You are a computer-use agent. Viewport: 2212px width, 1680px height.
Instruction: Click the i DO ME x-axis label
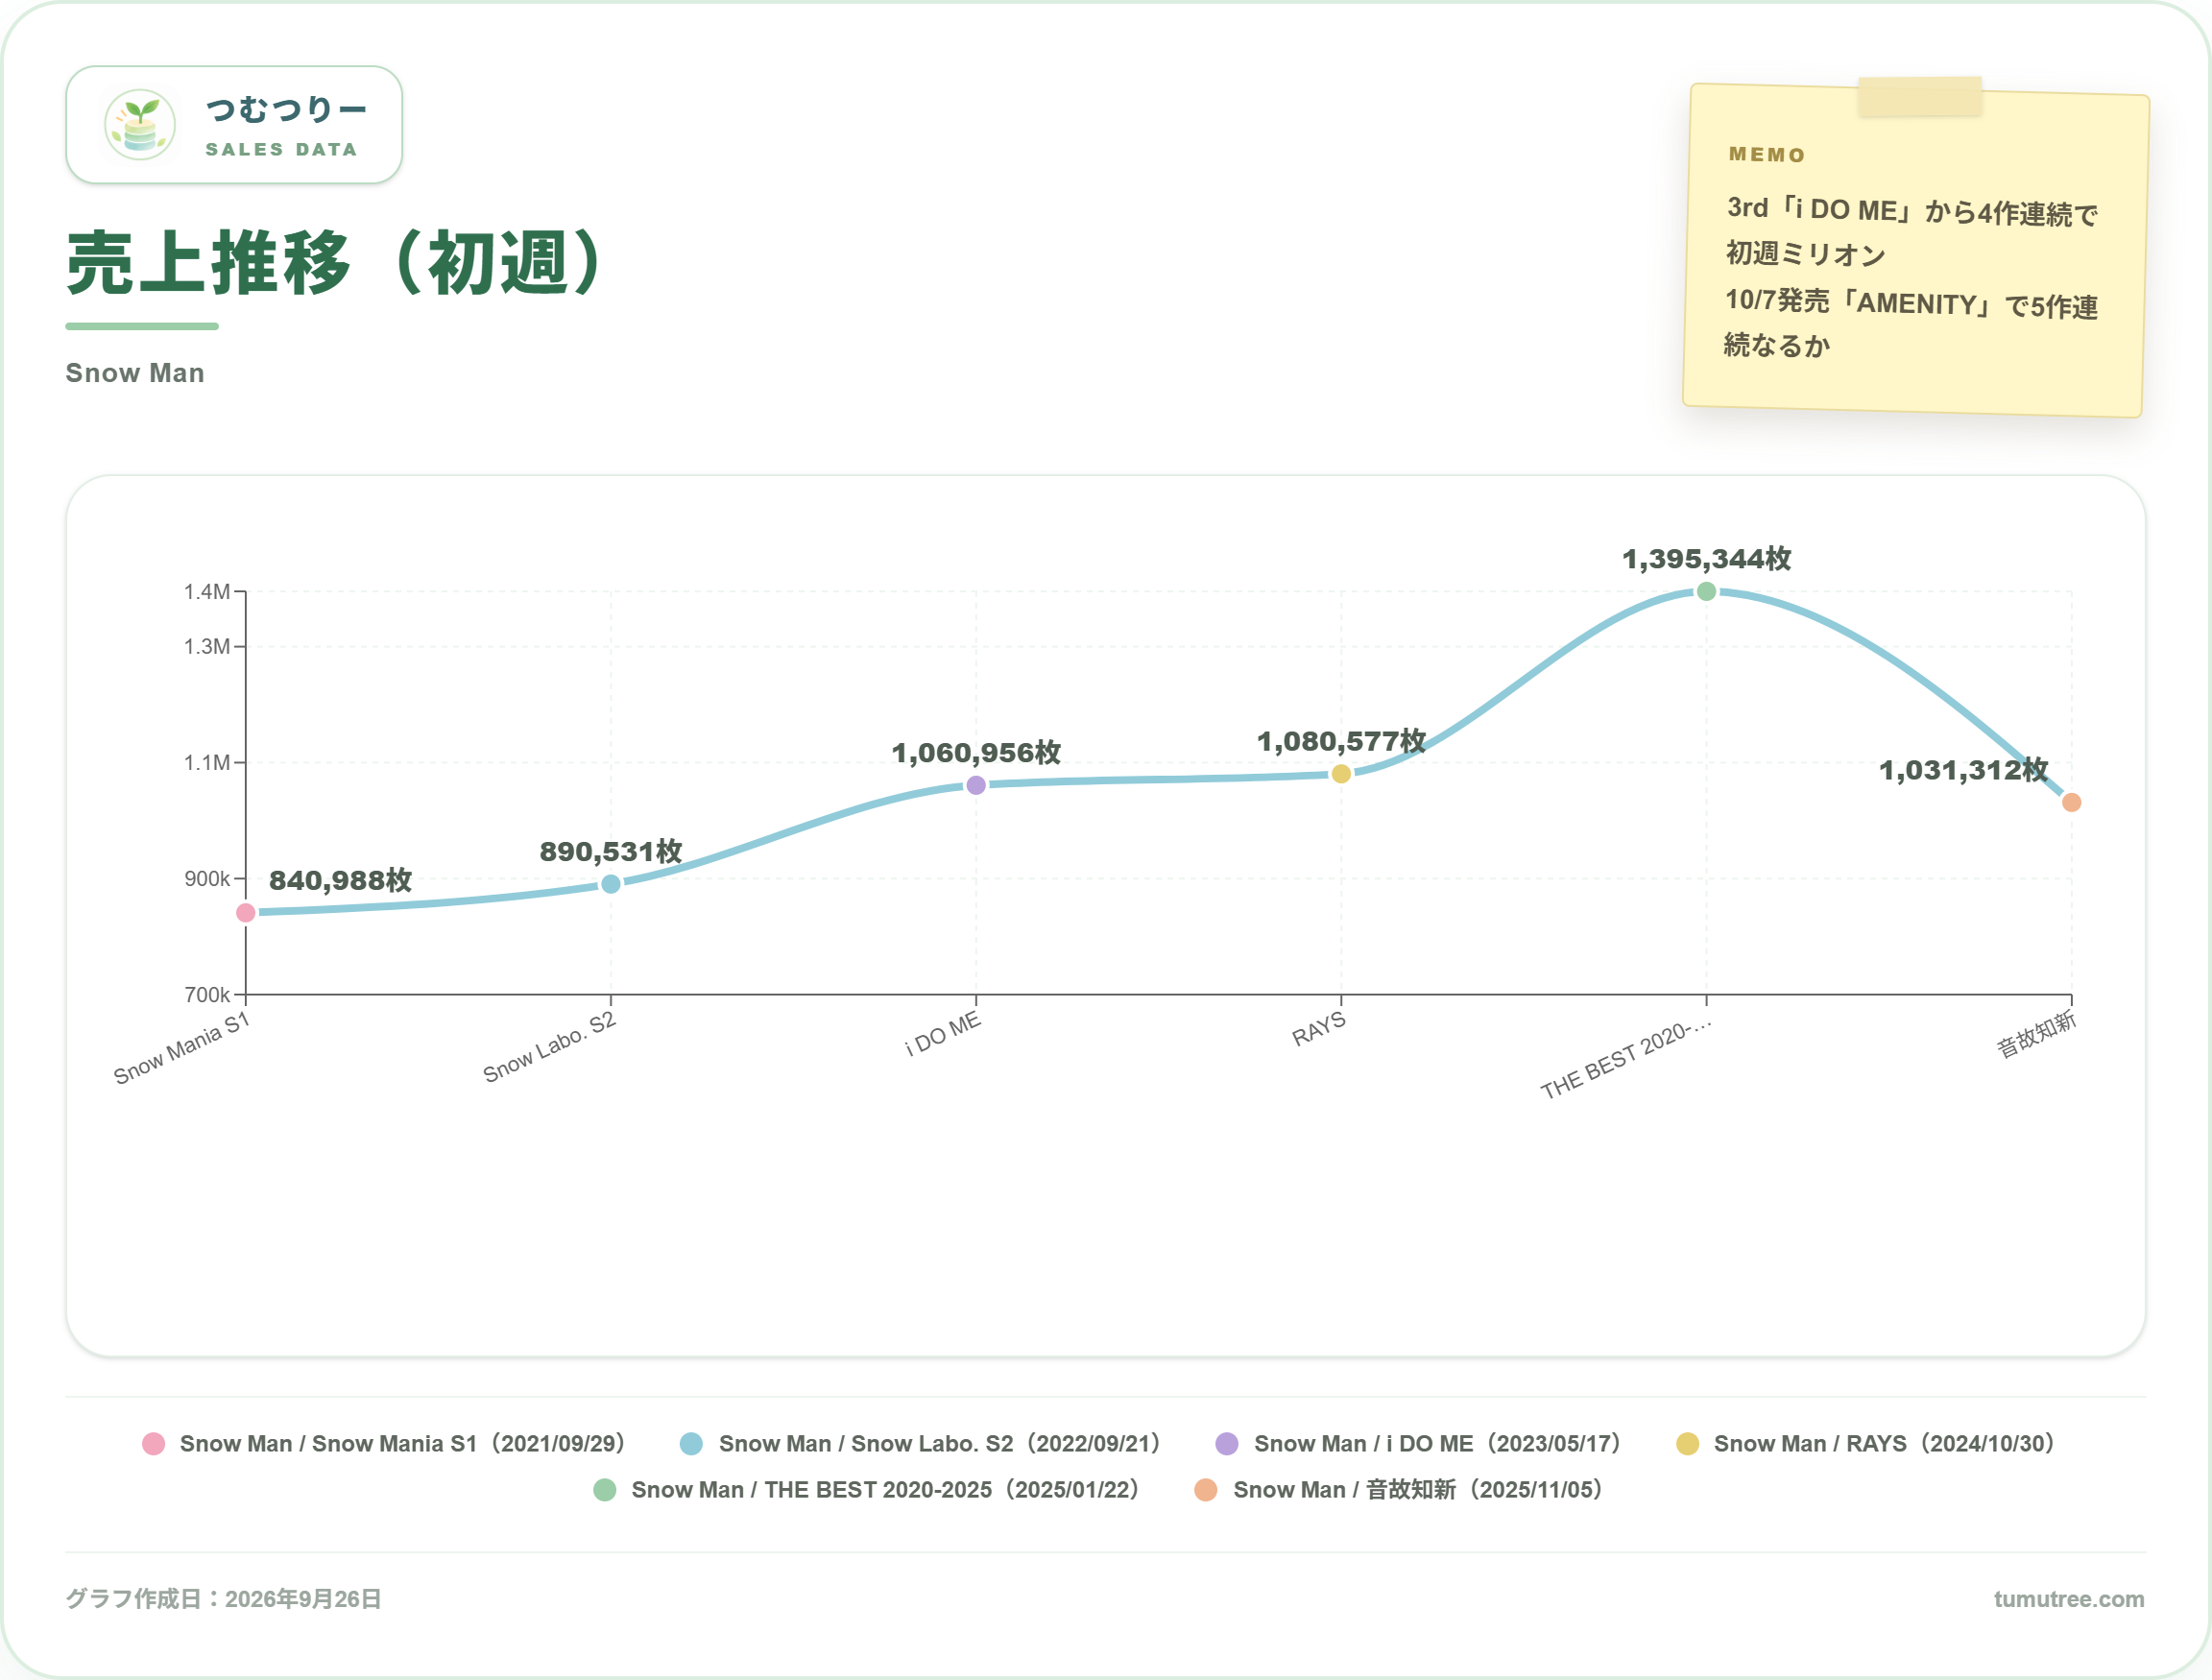(943, 1033)
